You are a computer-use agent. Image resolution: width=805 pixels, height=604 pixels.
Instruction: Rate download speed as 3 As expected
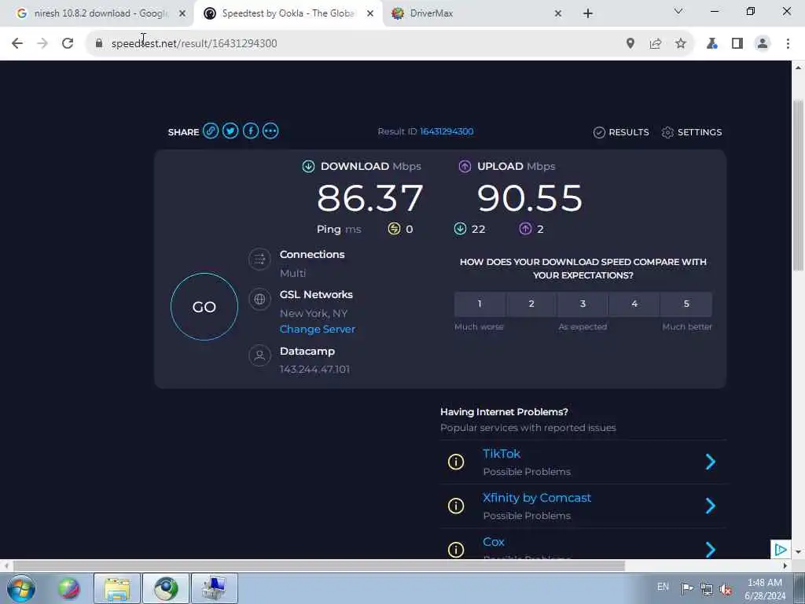click(x=583, y=304)
